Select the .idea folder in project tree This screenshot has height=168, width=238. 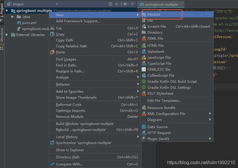[26, 17]
